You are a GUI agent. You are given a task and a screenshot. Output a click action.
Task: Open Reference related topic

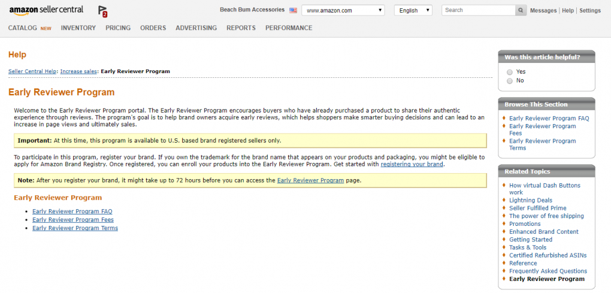[x=524, y=263]
